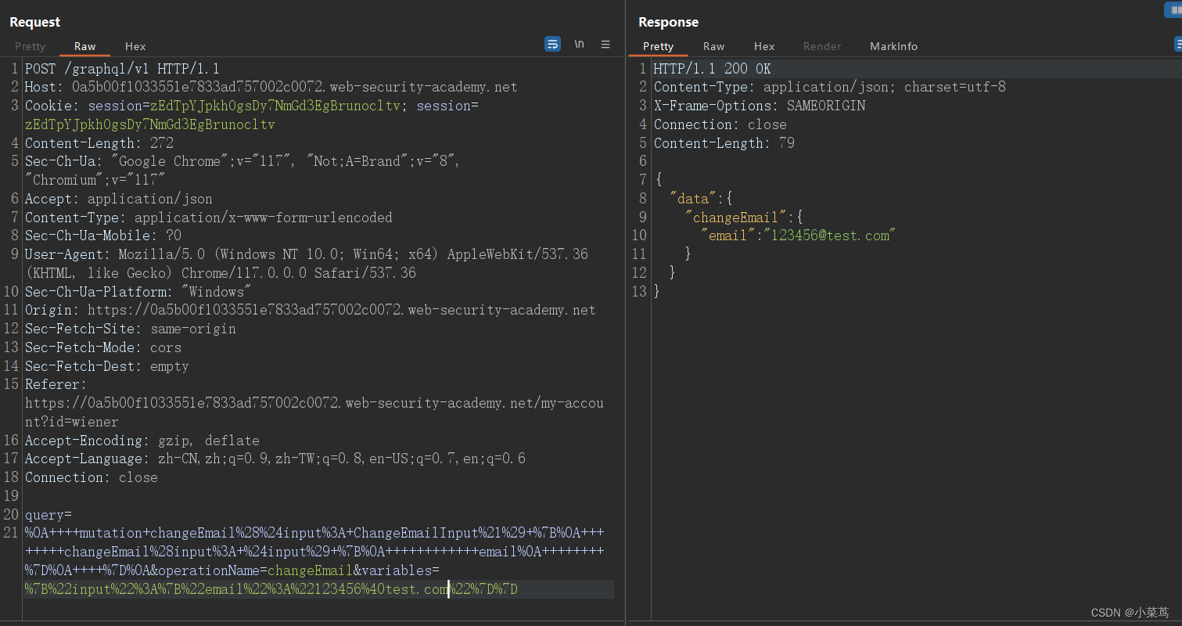Switch Response view to Raw tab

(x=713, y=46)
